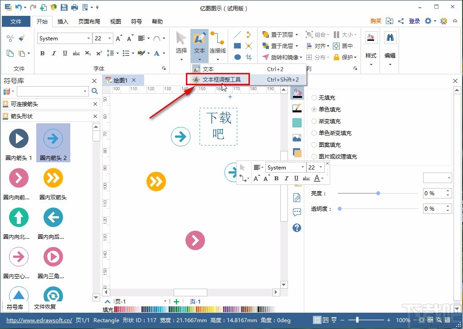The image size is (463, 329).
Task: Click the Print icon in quick access toolbar
Action: click(x=74, y=7)
